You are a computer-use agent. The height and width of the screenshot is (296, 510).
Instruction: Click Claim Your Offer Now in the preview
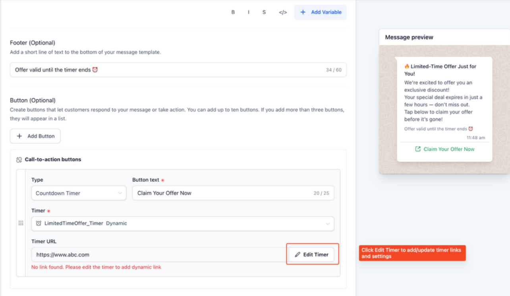click(449, 149)
